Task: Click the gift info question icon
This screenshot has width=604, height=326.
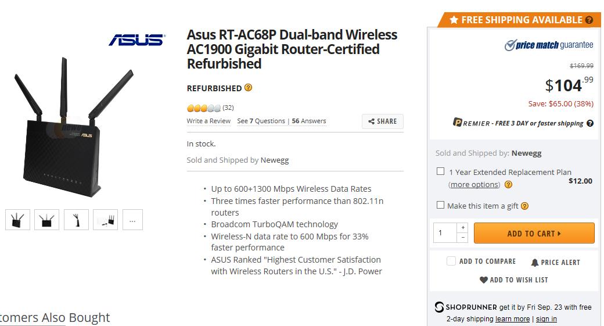Action: pyautogui.click(x=525, y=206)
